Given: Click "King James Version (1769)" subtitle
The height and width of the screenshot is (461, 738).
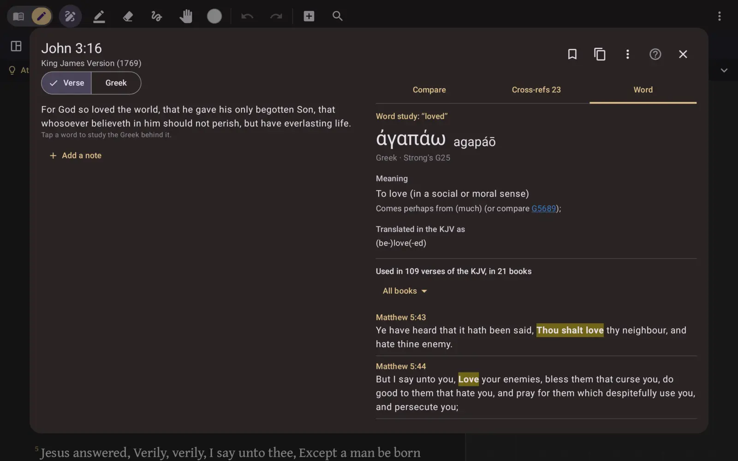Looking at the screenshot, I should pos(91,63).
